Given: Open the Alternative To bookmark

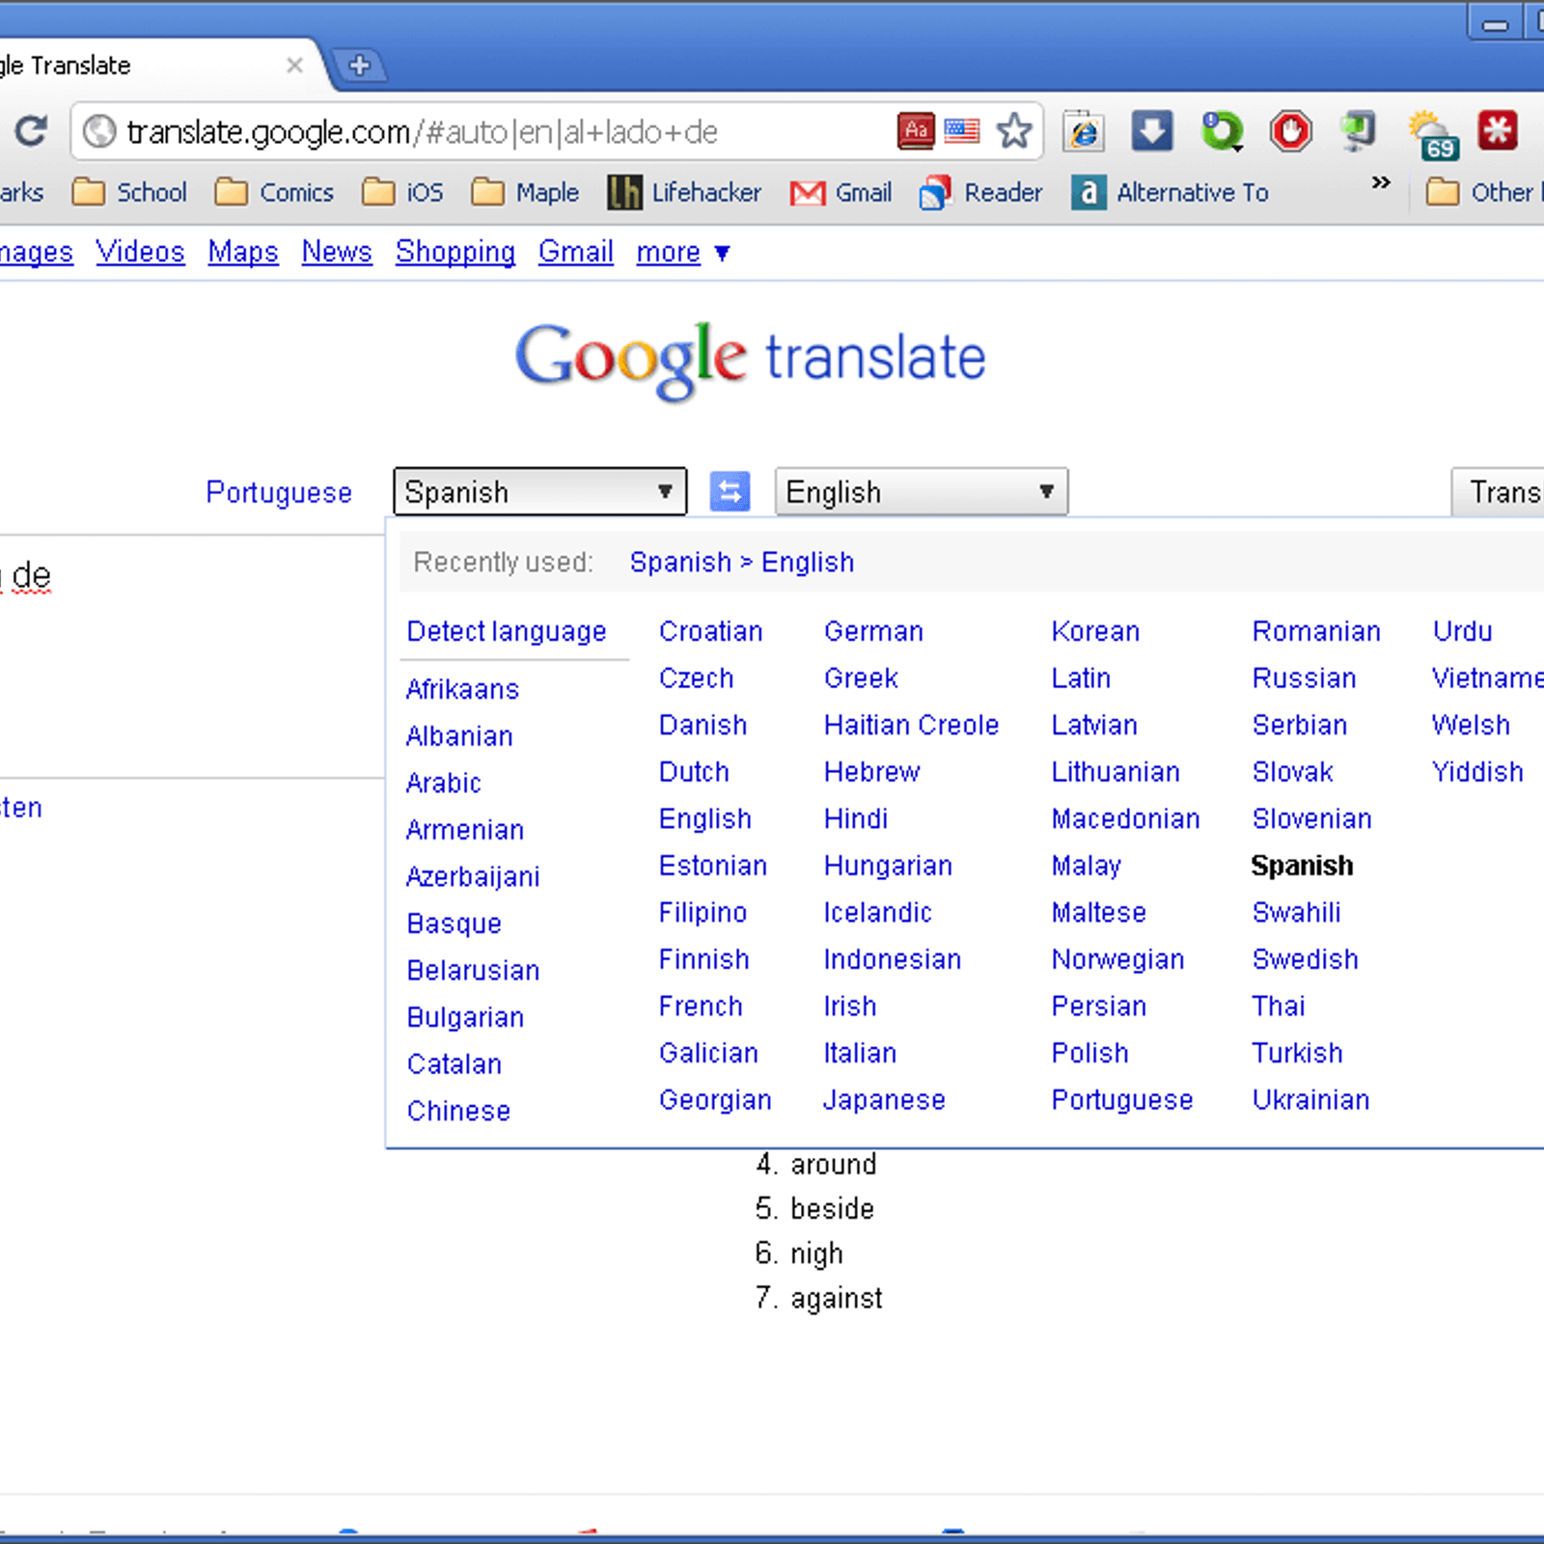Looking at the screenshot, I should click(x=1170, y=192).
